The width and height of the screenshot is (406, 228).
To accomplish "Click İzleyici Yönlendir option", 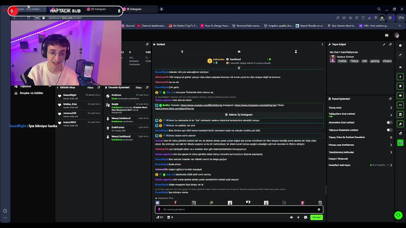I will (x=338, y=159).
